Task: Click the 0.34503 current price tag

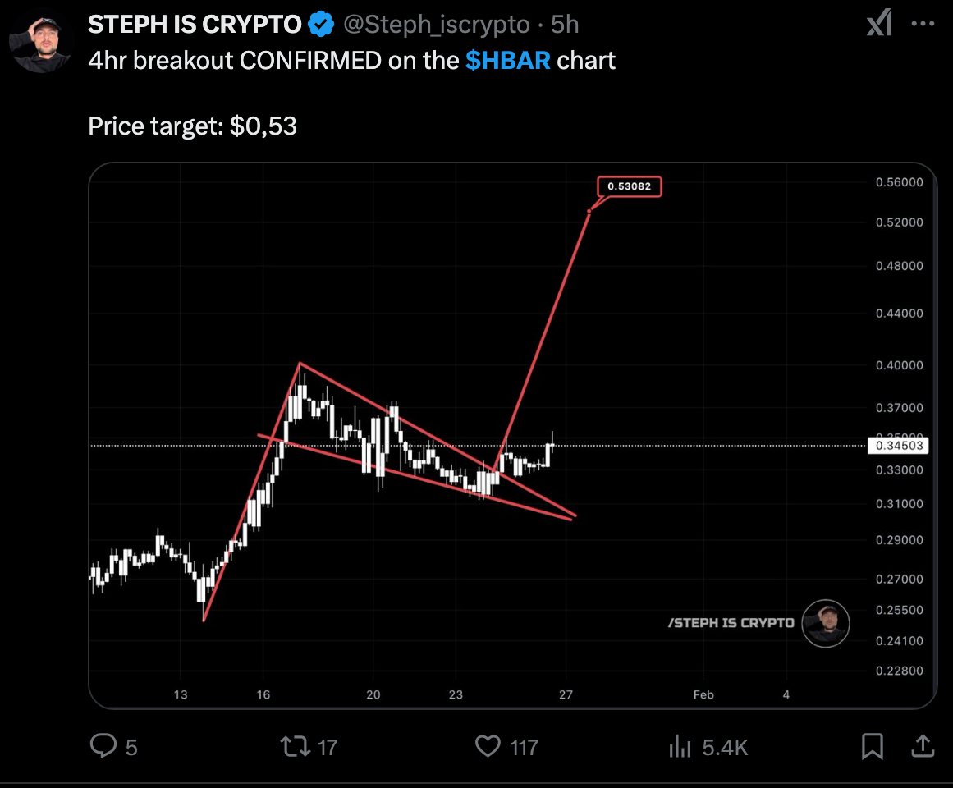Action: tap(899, 446)
